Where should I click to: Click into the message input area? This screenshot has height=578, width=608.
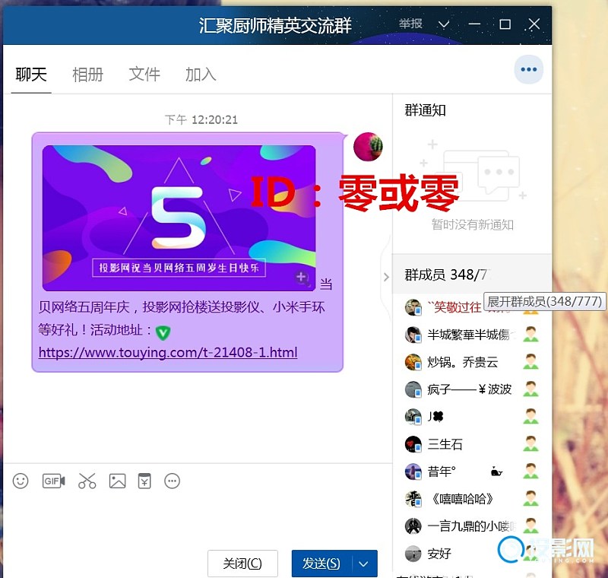pos(198,519)
